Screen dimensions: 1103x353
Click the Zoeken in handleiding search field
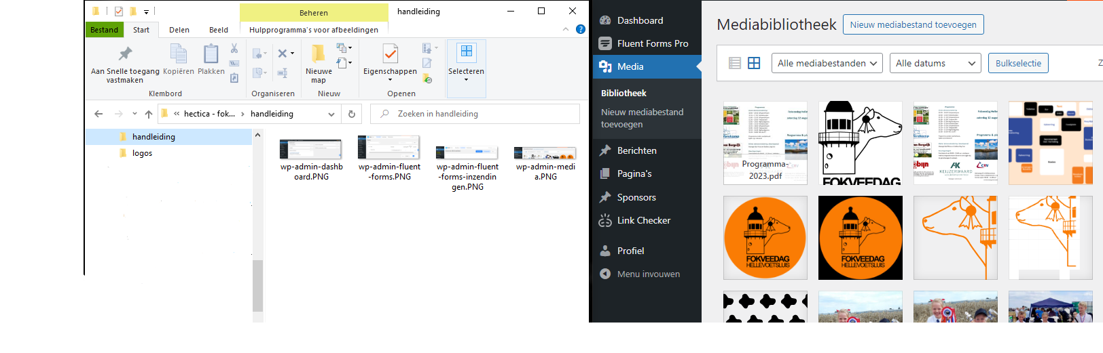(475, 114)
